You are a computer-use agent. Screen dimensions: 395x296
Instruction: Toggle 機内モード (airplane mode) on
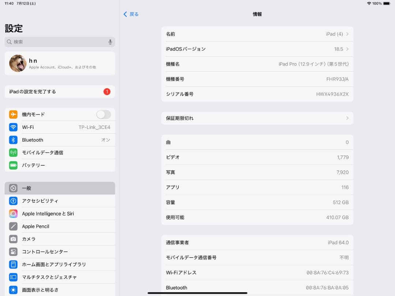(x=104, y=115)
